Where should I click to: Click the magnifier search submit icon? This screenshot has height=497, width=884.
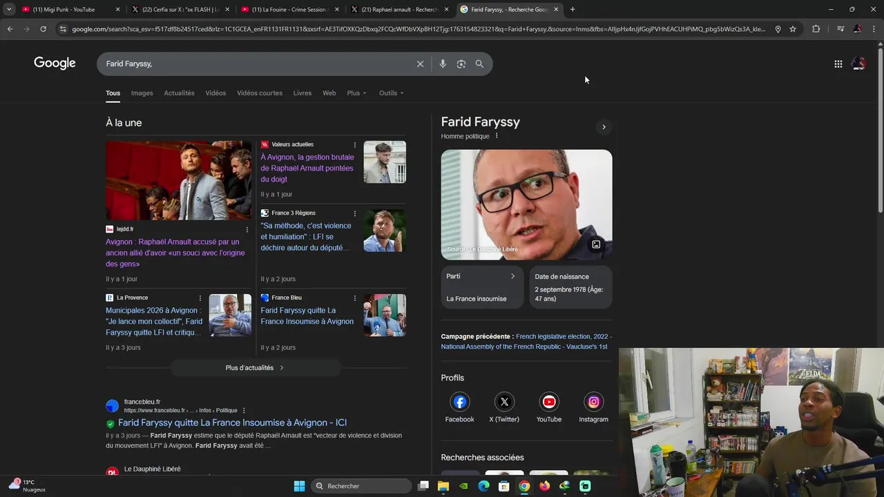(x=479, y=64)
